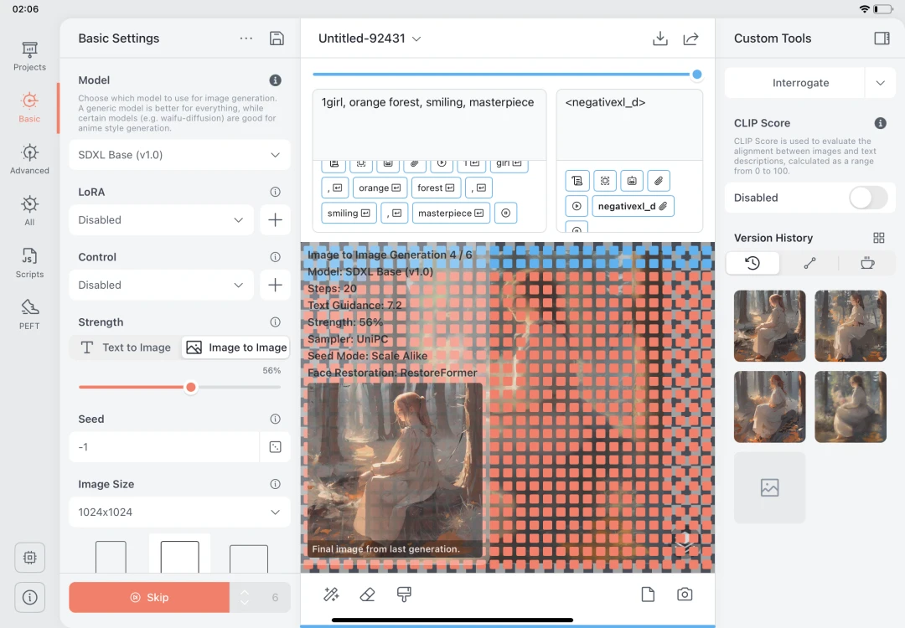Image resolution: width=905 pixels, height=628 pixels.
Task: Open the All settings tab
Action: (x=29, y=211)
